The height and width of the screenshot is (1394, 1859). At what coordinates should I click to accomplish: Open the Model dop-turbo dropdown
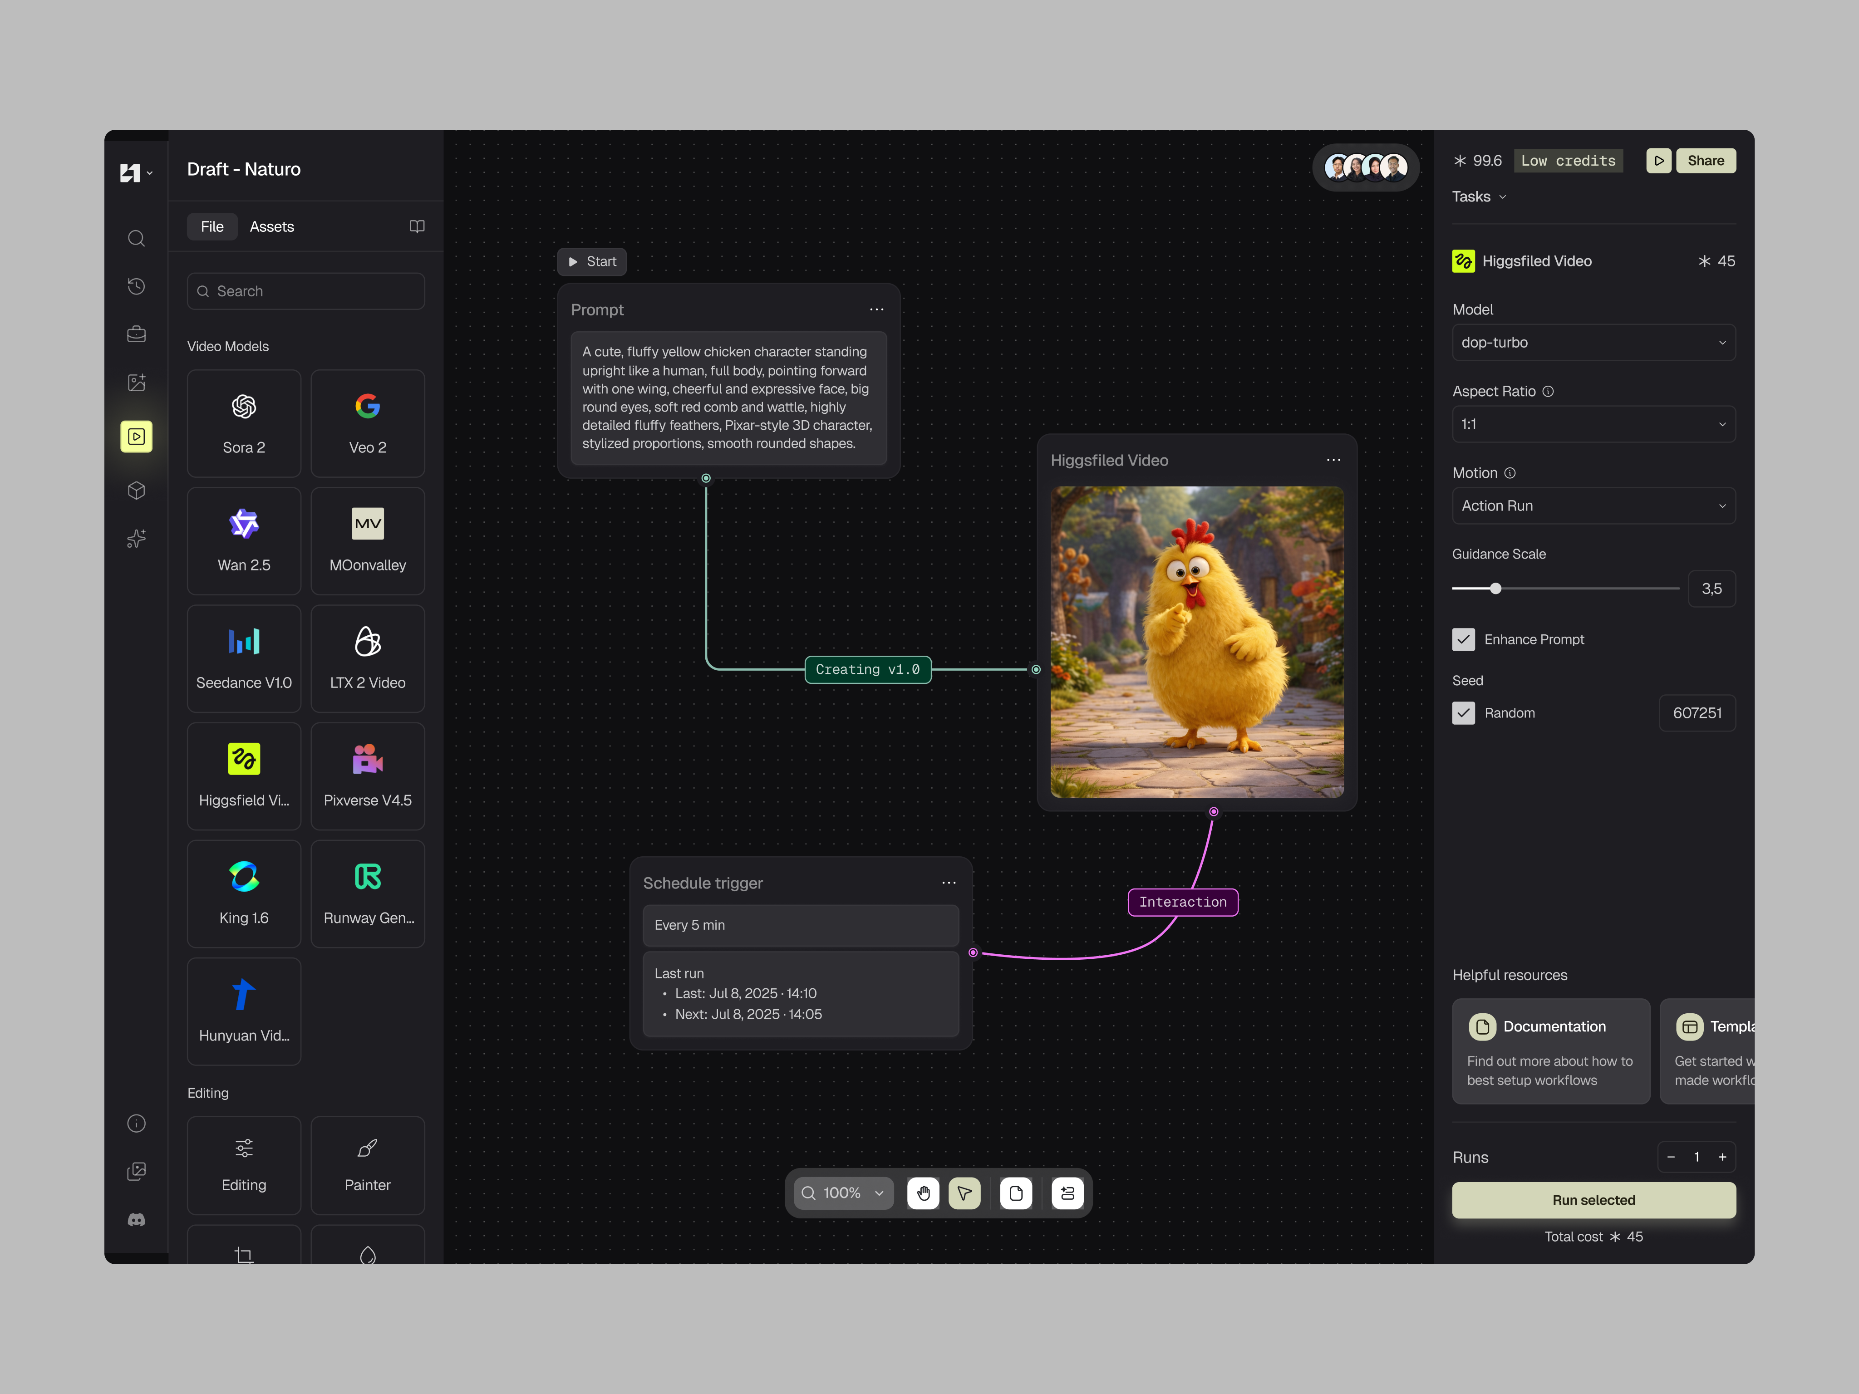click(x=1593, y=342)
